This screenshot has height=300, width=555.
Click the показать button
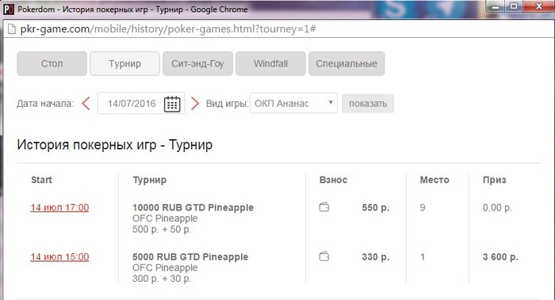368,104
